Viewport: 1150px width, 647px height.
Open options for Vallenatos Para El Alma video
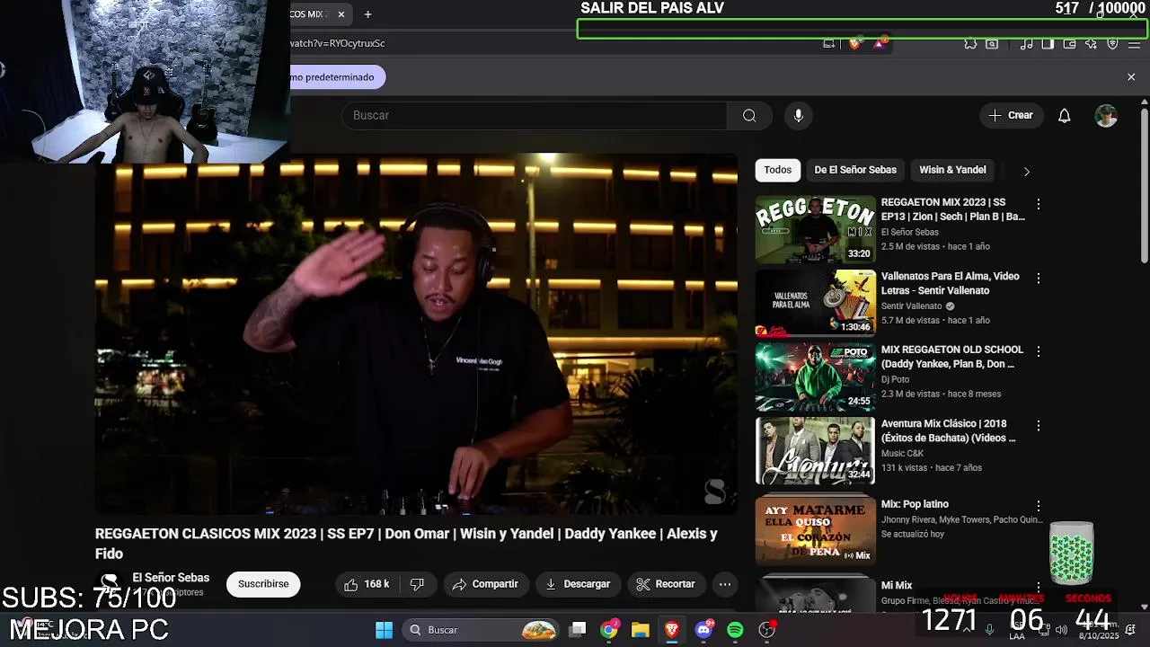pyautogui.click(x=1039, y=279)
